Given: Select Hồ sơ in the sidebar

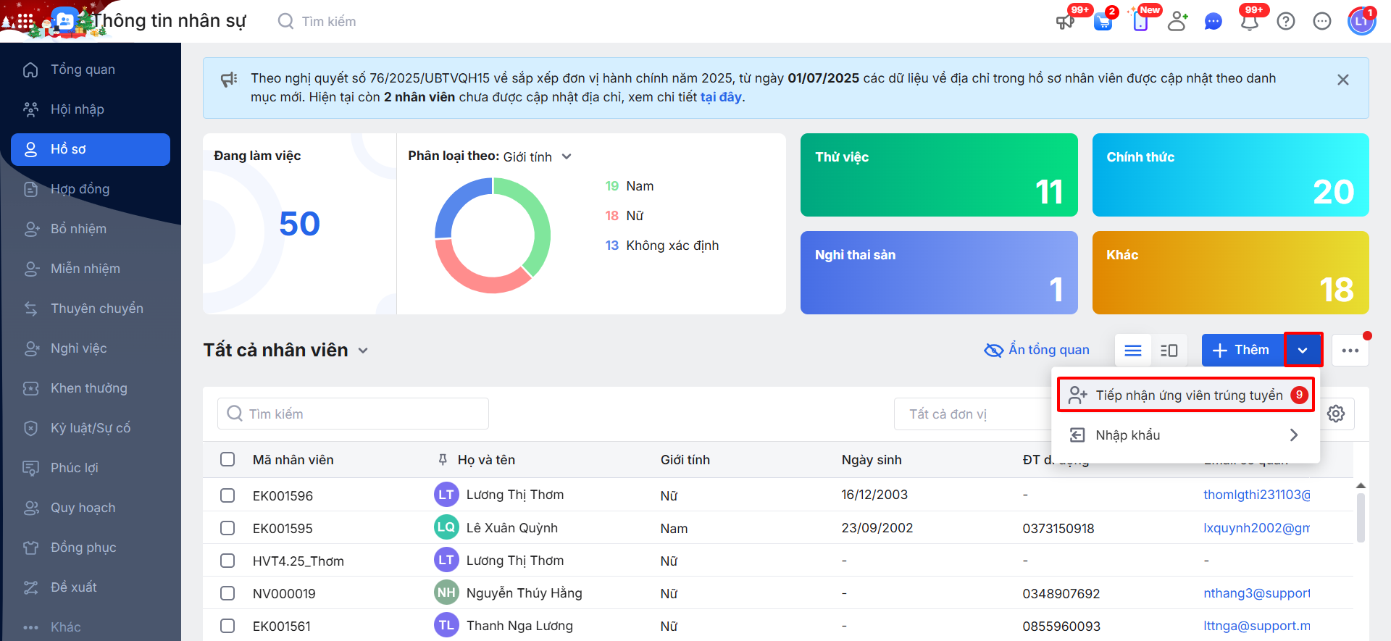Looking at the screenshot, I should click(91, 149).
